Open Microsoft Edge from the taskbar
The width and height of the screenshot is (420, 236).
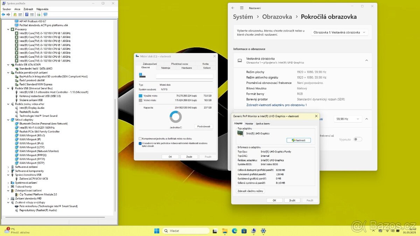tap(234, 231)
